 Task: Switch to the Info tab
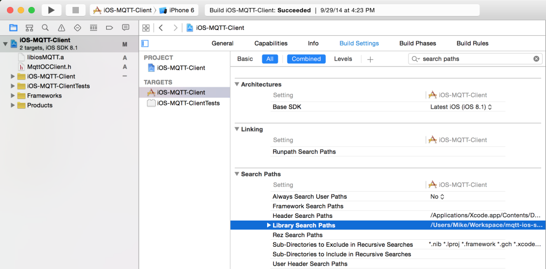(313, 44)
